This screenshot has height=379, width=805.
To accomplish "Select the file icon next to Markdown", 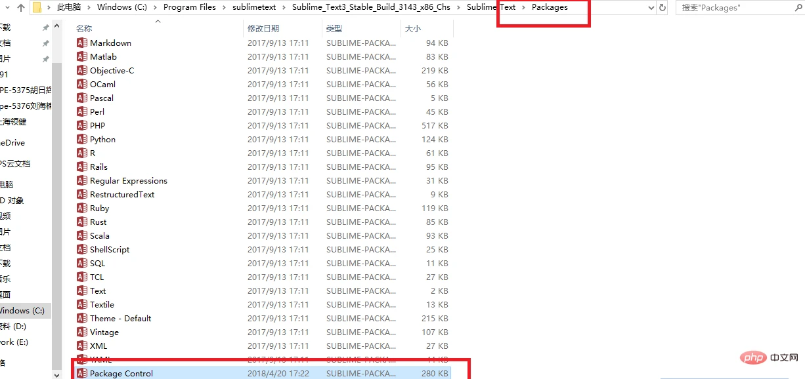I will (x=82, y=43).
